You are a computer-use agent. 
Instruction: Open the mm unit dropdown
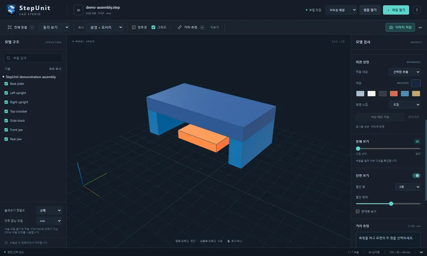coord(49,221)
